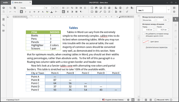
Task: Fit the page to window in status bar
Action: point(146,100)
